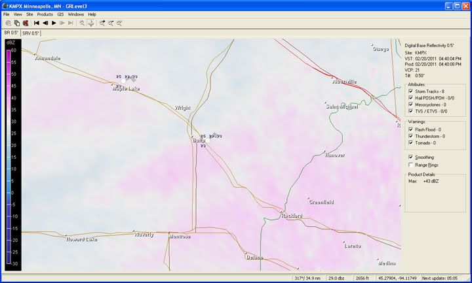Click the 60 dBZ mark on color scale
Screen dimensions: 472x283
(14, 50)
